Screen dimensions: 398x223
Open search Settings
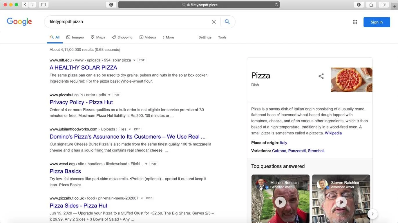coord(205,37)
